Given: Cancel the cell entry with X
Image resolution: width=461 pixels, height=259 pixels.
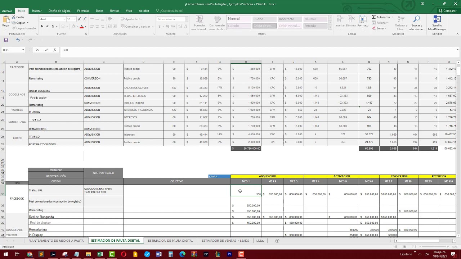Looking at the screenshot, I should click(x=37, y=50).
